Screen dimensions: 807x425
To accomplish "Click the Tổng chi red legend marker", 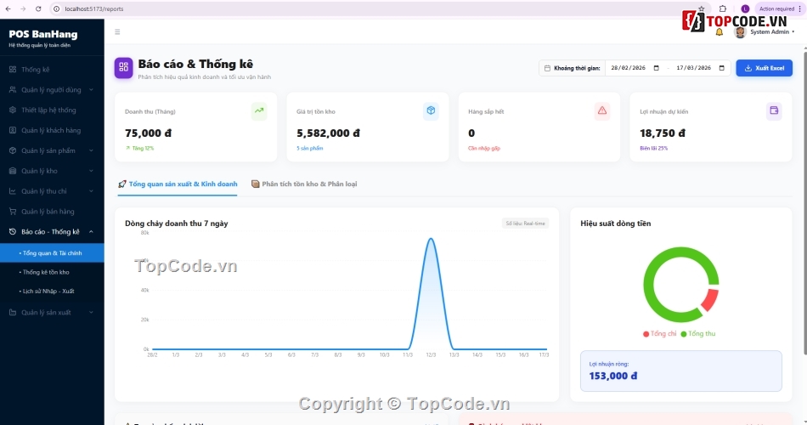I will point(646,334).
